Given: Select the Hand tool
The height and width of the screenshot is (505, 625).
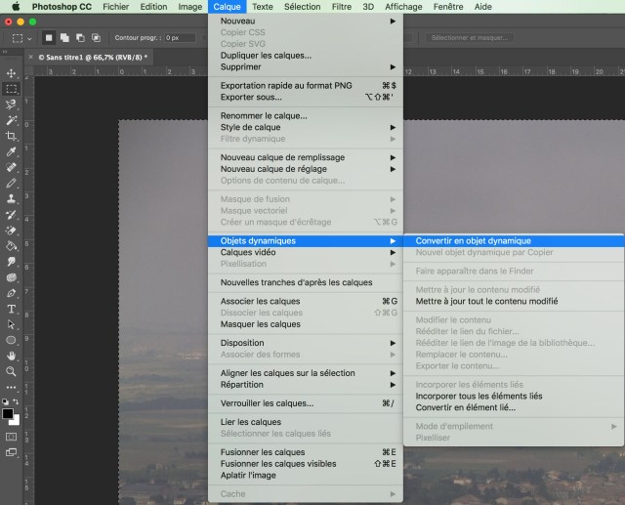Looking at the screenshot, I should pos(12,356).
